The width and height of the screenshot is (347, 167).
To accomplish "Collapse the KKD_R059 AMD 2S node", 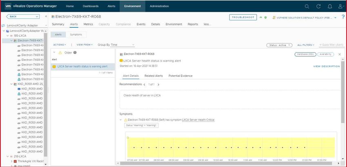I will coord(11,84).
